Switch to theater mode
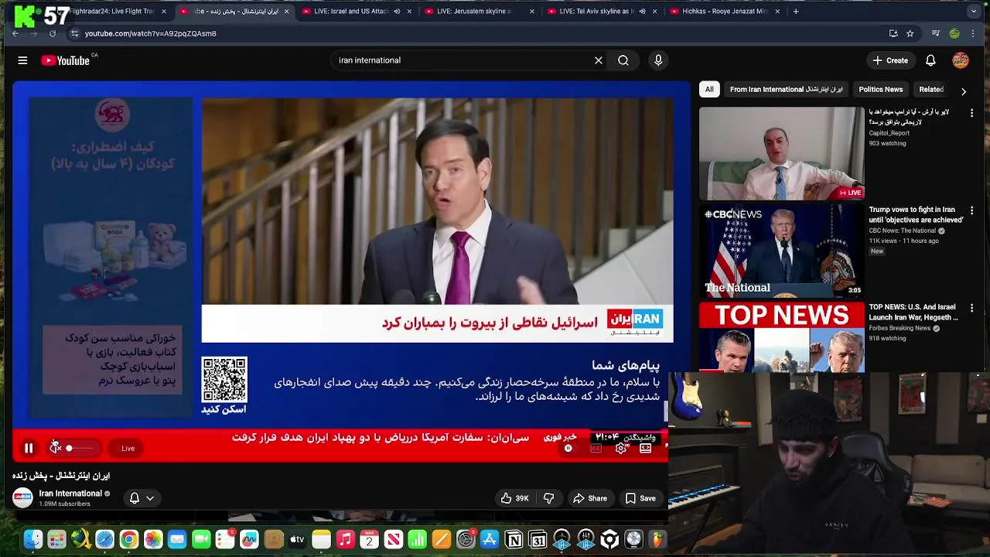The image size is (990, 557). [646, 448]
